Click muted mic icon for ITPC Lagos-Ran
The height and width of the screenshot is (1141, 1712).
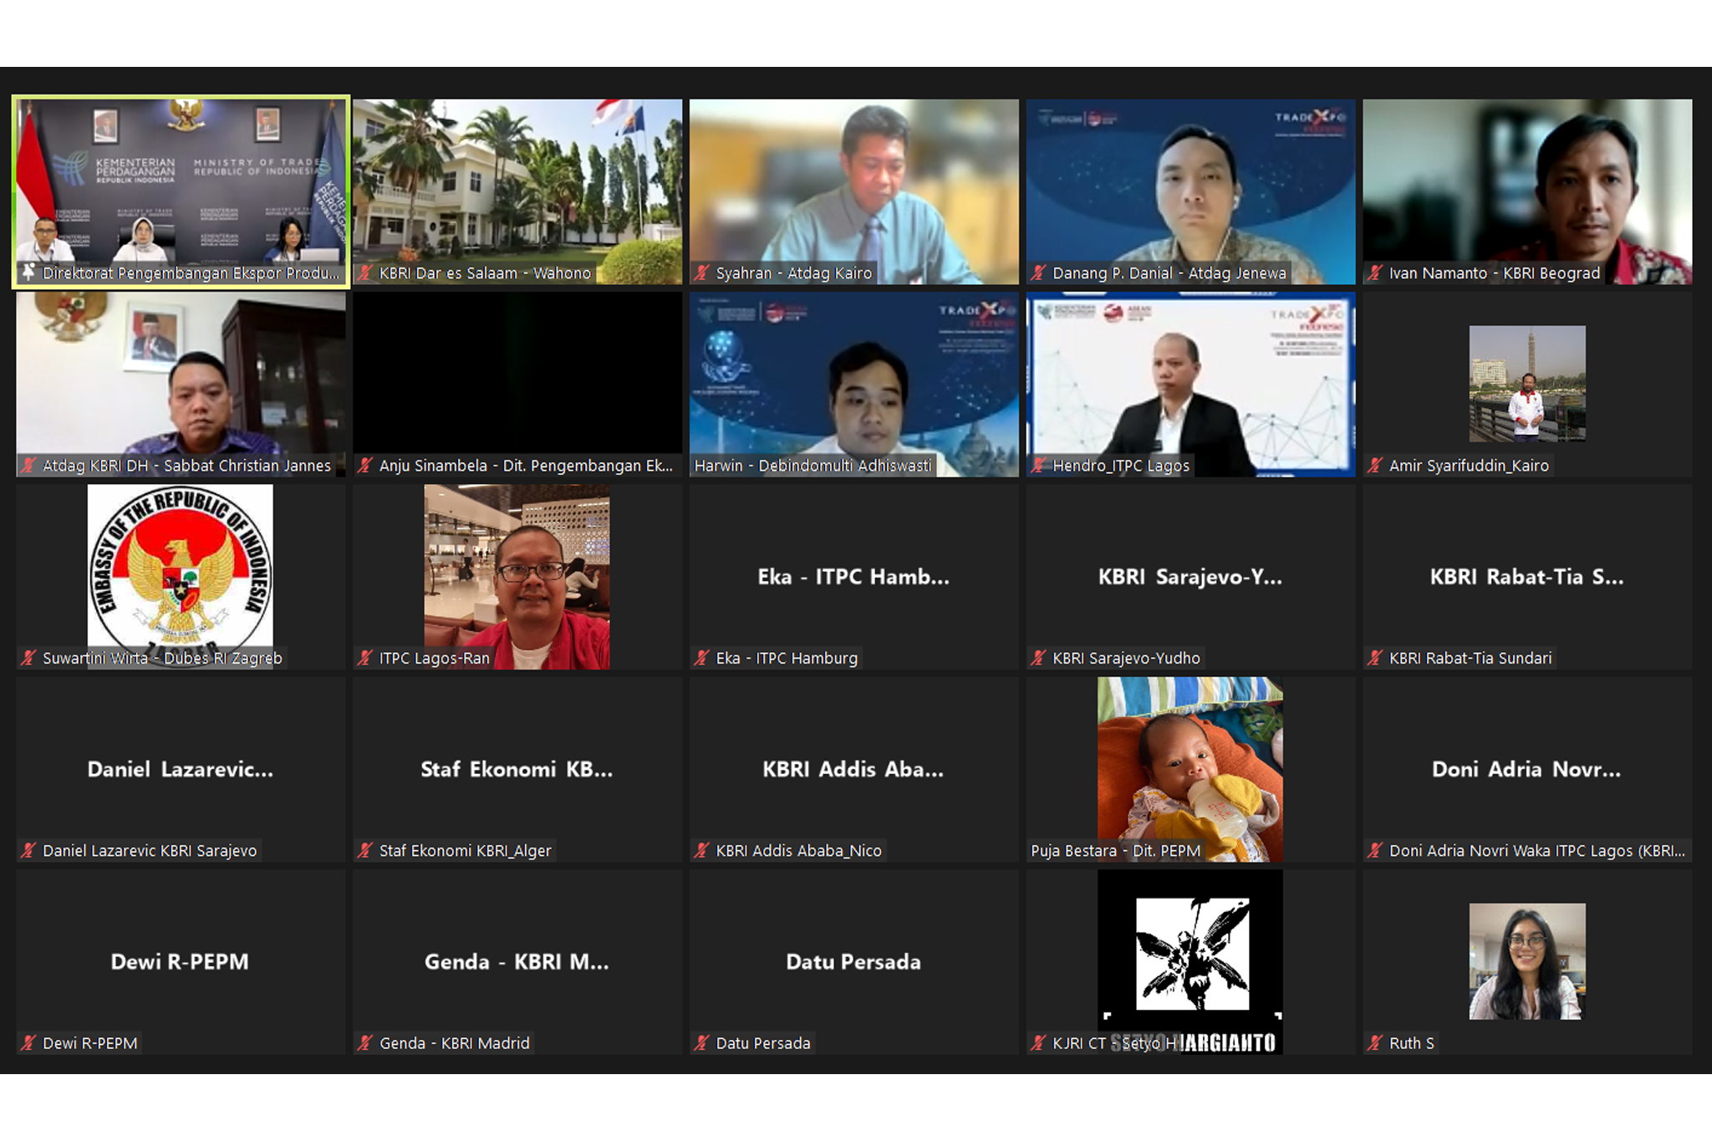(x=365, y=658)
